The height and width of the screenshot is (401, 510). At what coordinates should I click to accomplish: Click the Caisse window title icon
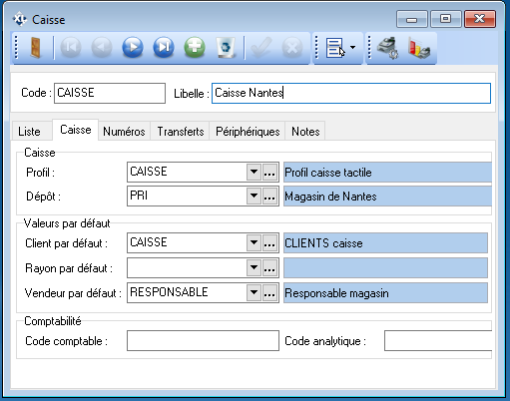click(20, 19)
